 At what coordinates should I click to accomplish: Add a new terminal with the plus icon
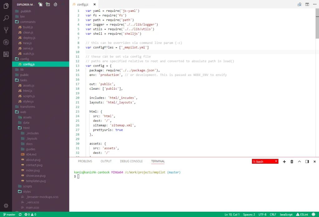(284, 162)
